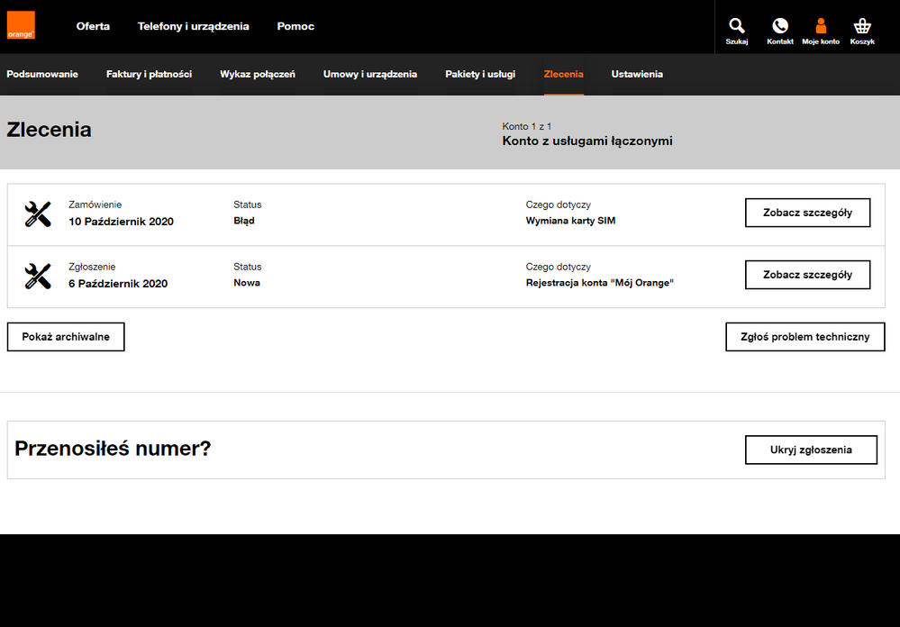Collapse section using Ukryj zgłoszenia
Screen dimensions: 900x627
[x=811, y=450]
